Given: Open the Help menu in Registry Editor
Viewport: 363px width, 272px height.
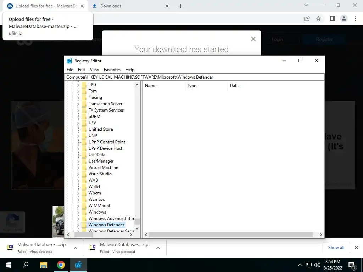Looking at the screenshot, I should click(130, 70).
